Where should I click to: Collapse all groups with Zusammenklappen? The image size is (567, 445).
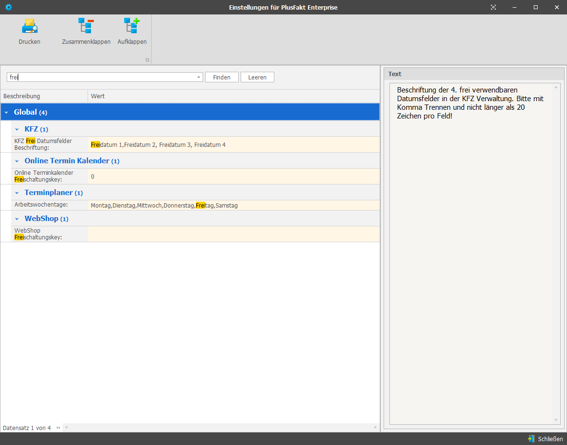86,31
